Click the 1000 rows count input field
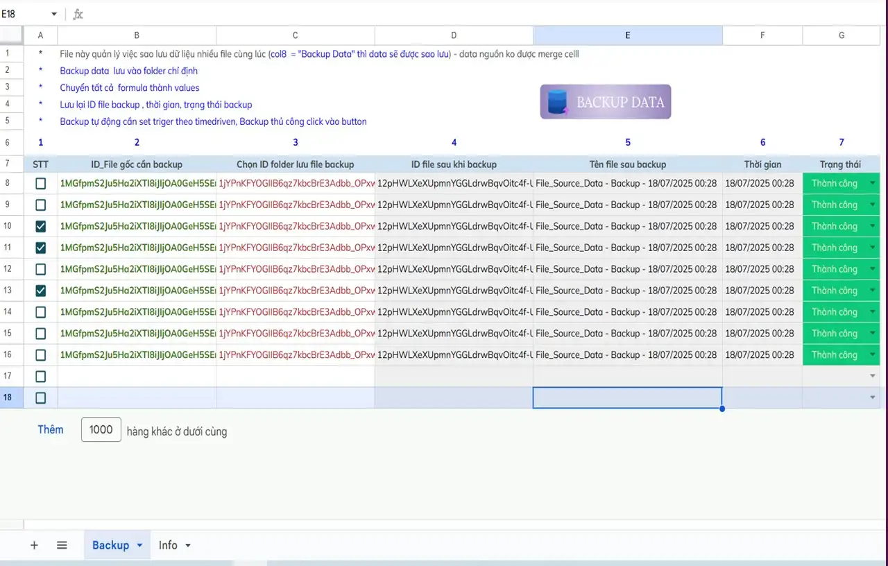Screen dimensions: 888x566 pos(101,430)
